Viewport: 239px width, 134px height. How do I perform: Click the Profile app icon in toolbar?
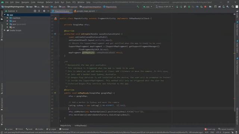(197, 7)
